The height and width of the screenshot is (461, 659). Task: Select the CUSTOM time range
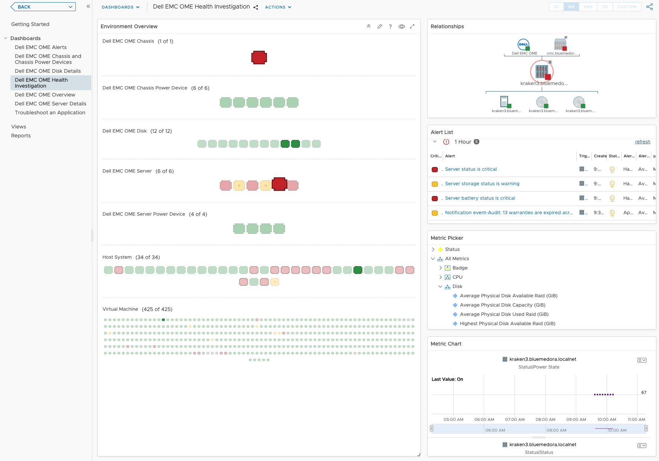pyautogui.click(x=627, y=7)
